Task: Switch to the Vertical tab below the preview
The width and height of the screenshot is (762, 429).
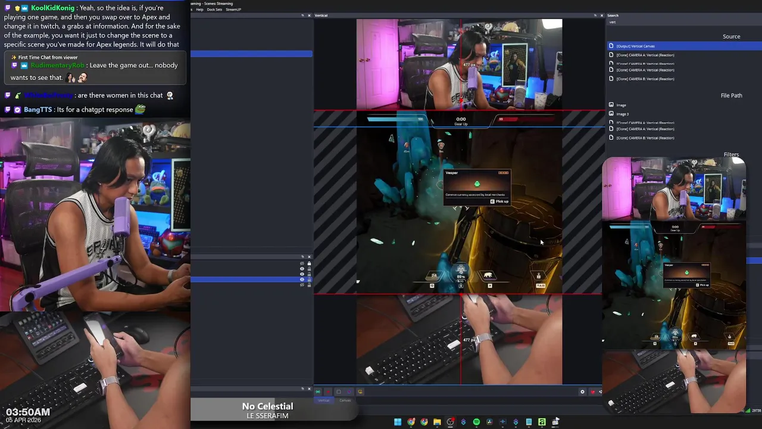Action: click(x=324, y=400)
